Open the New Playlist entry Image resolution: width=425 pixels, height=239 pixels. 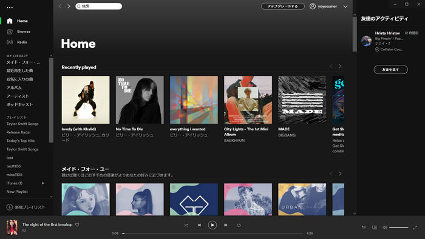pos(17,192)
